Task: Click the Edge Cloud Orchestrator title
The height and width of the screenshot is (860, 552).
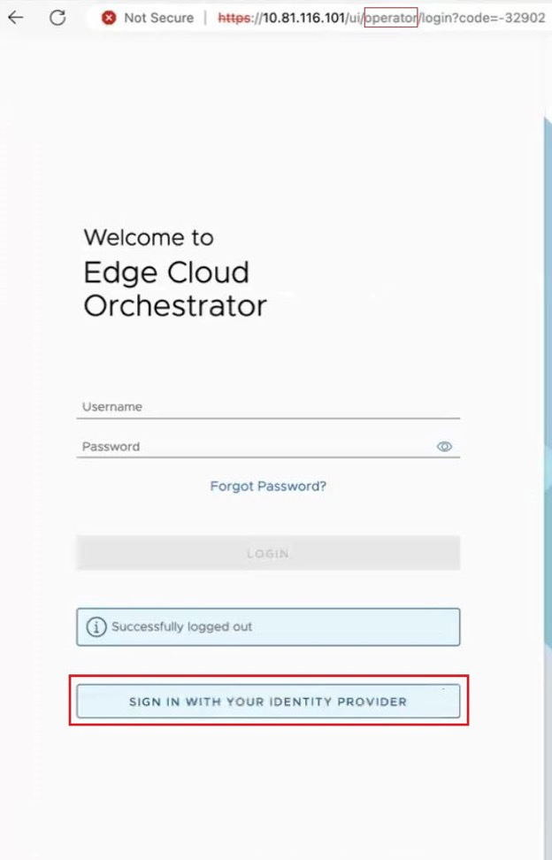Action: (x=174, y=288)
